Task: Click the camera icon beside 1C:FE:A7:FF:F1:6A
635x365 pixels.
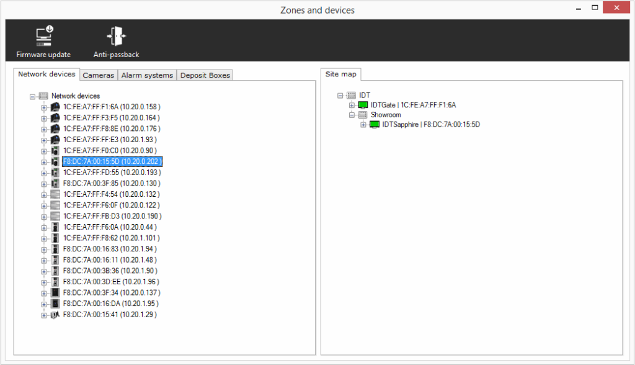Action: tap(55, 107)
